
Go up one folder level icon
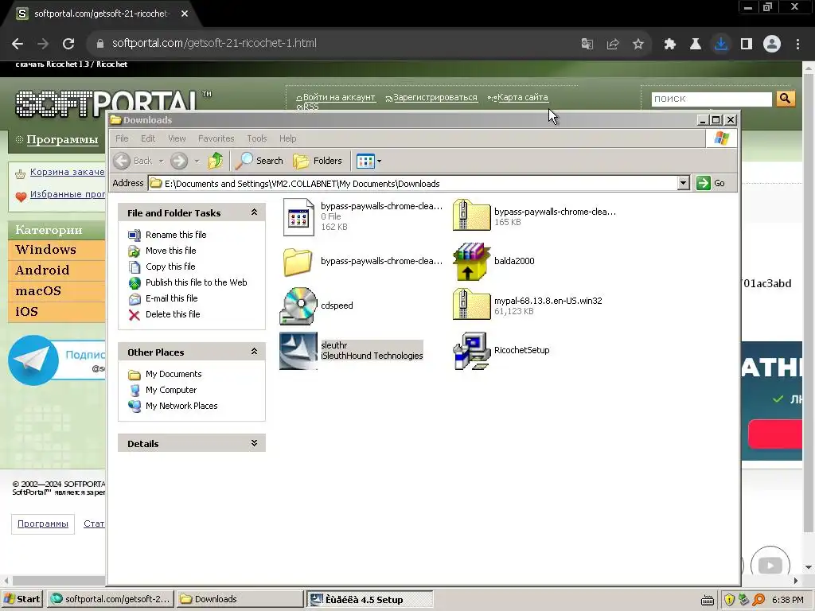[216, 161]
